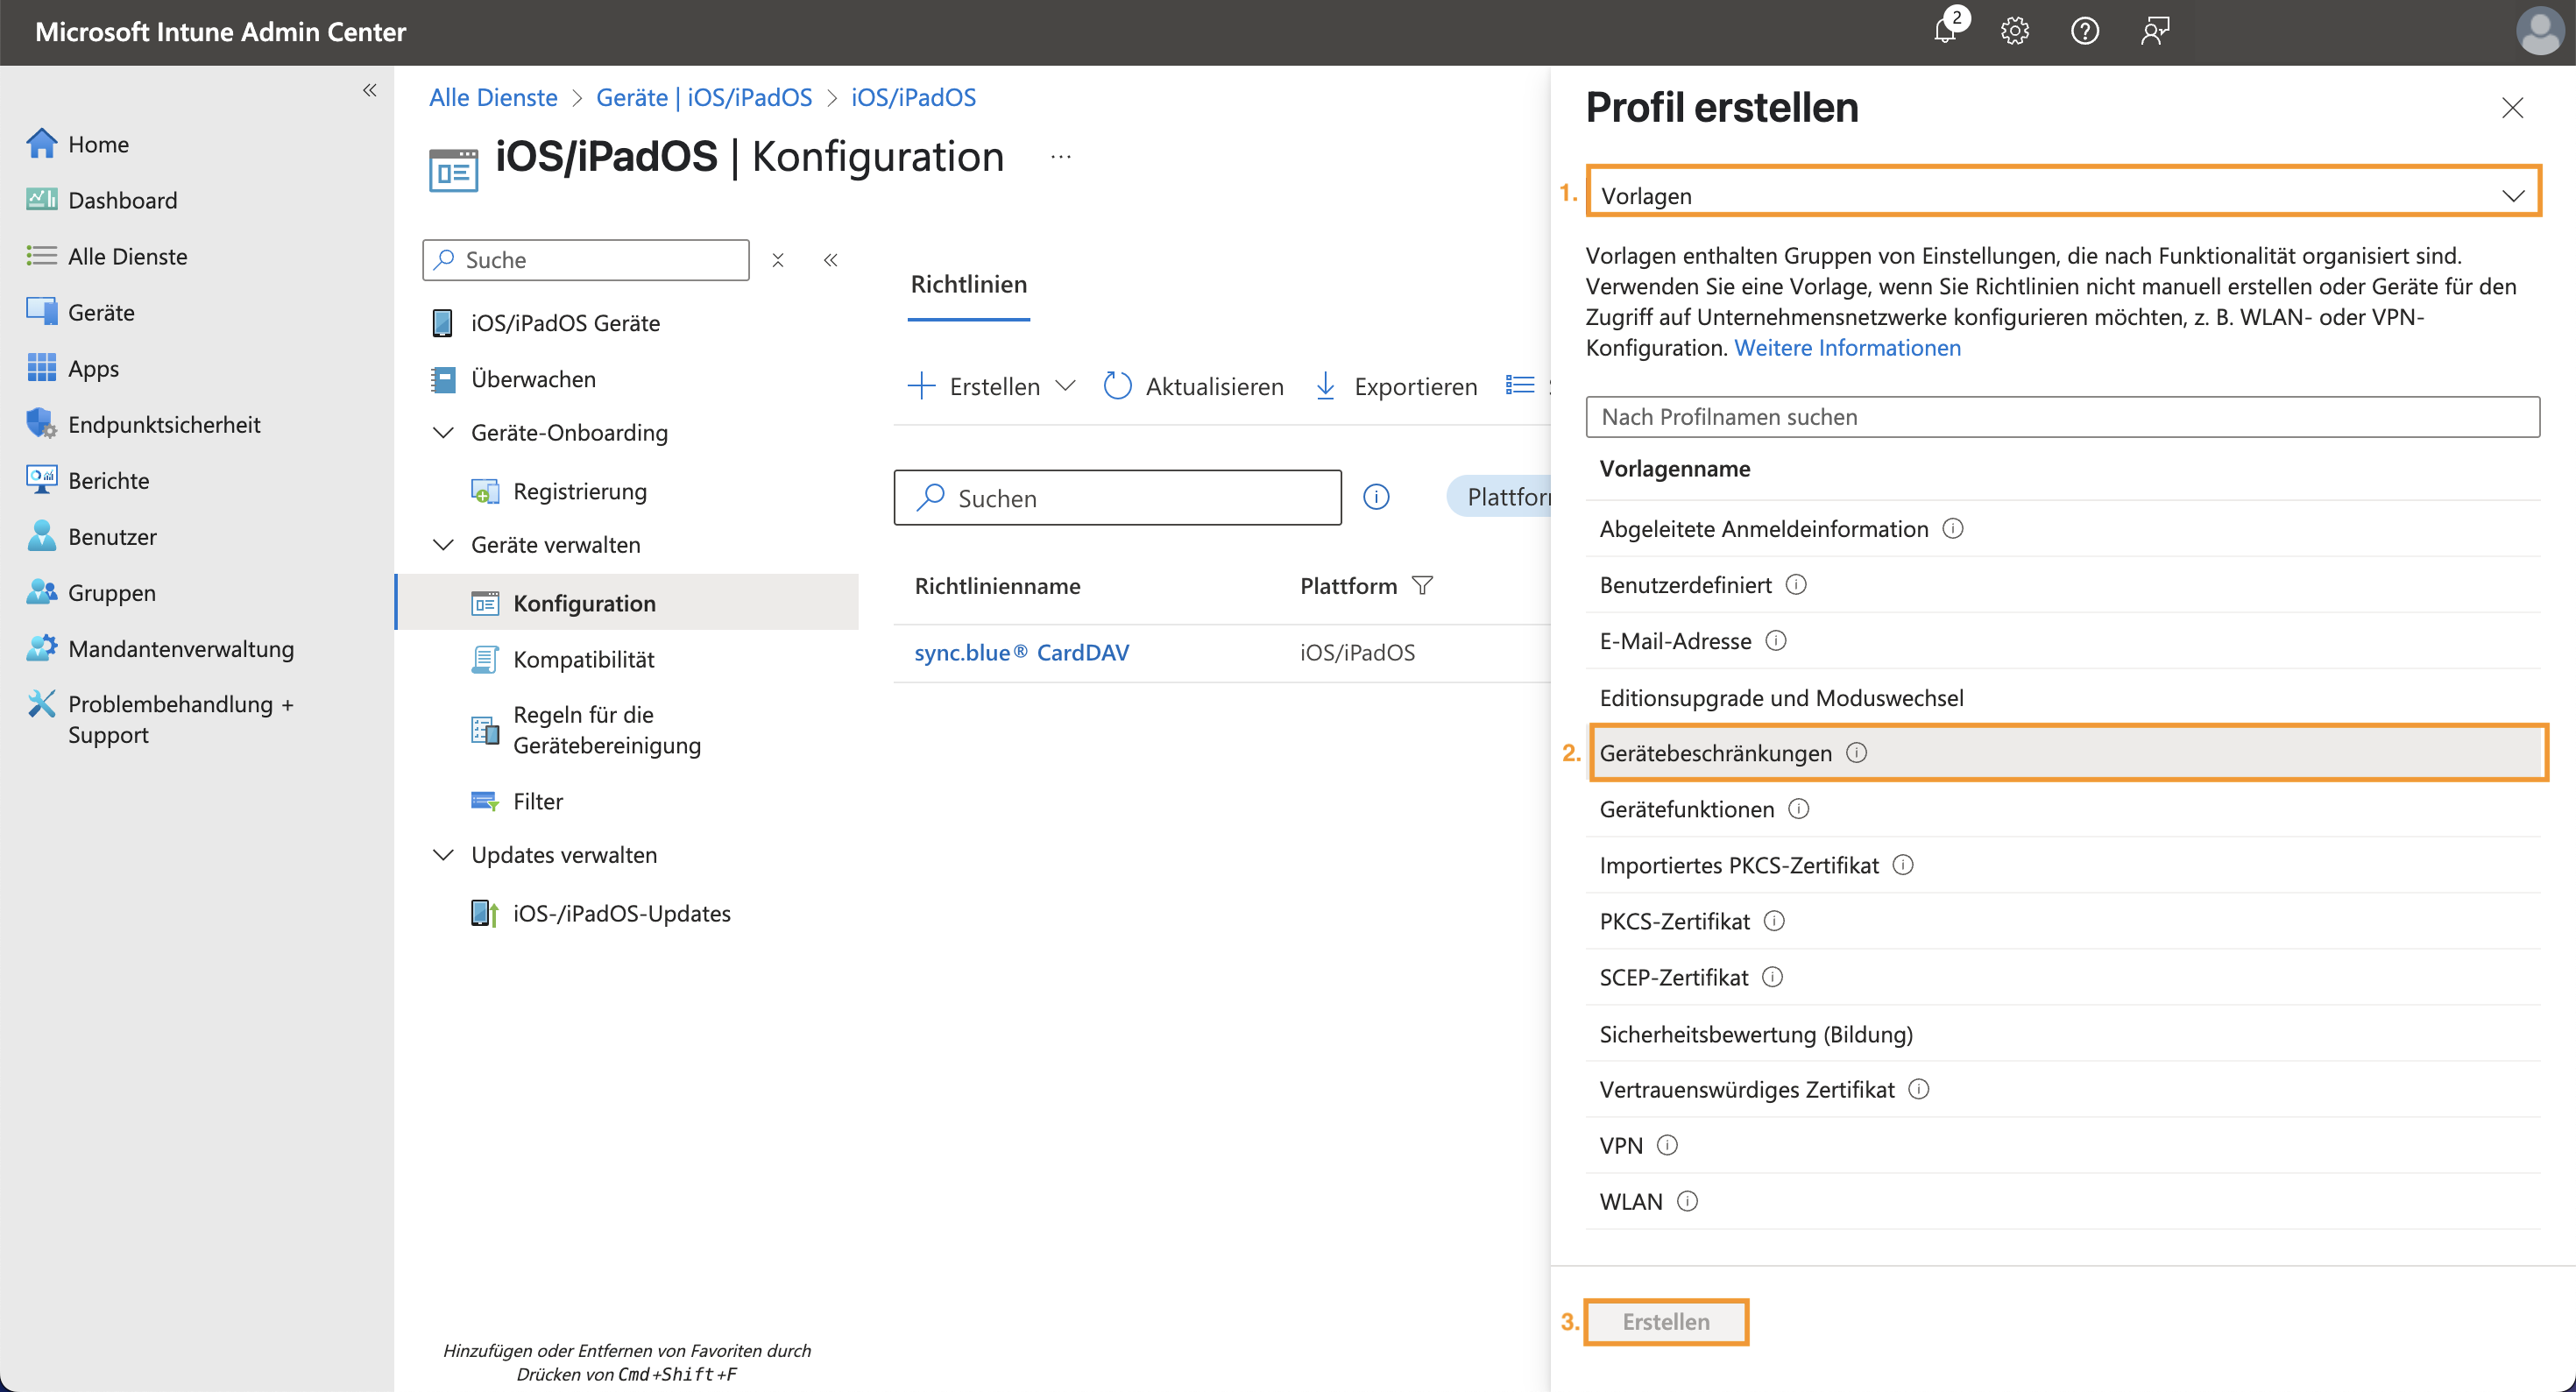Viewport: 2576px width, 1392px height.
Task: Collapse the main left navigation
Action: point(369,90)
